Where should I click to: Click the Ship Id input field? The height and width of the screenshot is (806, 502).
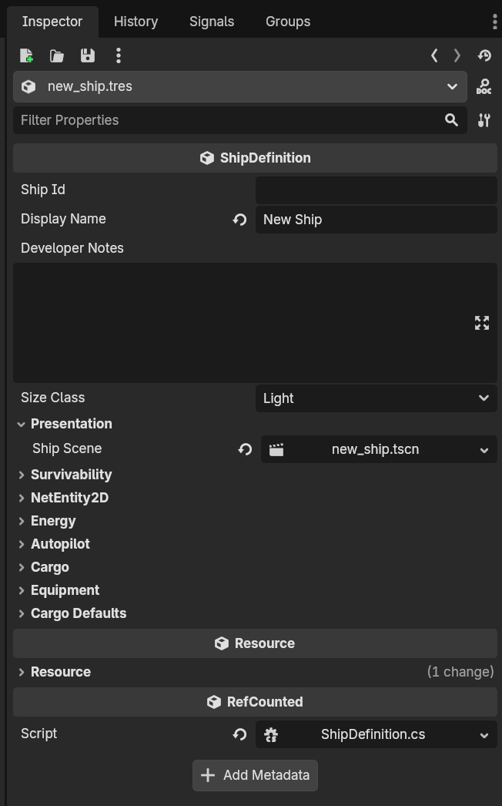pos(376,190)
